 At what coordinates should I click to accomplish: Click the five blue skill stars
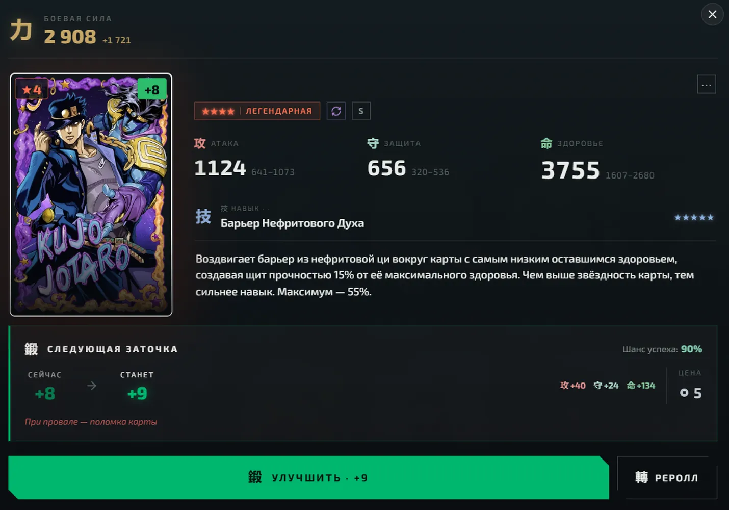(x=694, y=218)
